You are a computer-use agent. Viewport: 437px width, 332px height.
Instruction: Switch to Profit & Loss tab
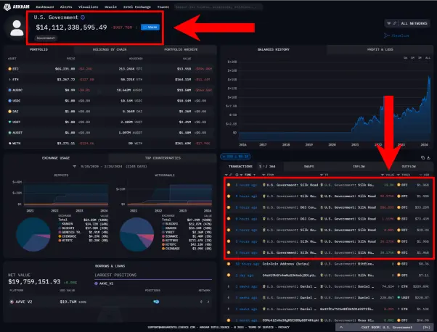(380, 49)
